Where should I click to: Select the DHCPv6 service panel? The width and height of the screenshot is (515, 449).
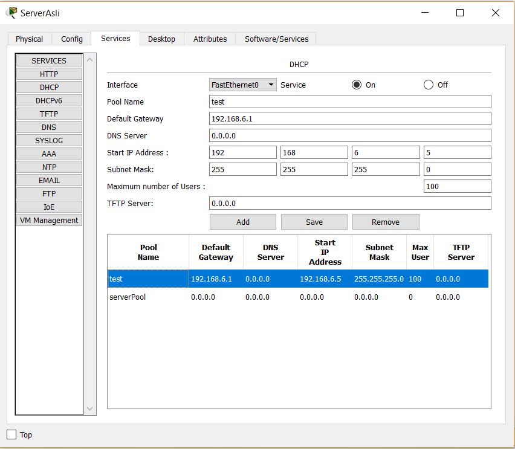coord(48,100)
